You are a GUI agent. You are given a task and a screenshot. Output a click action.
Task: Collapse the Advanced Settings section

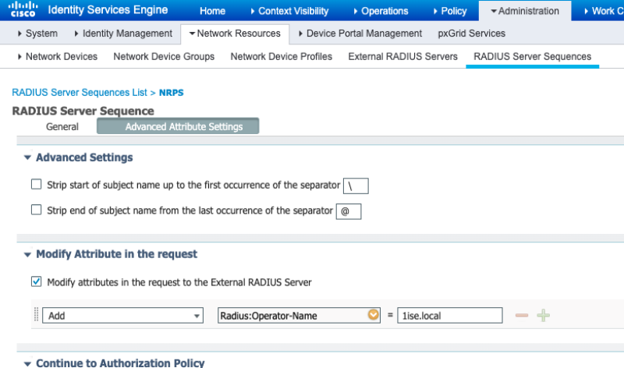27,157
